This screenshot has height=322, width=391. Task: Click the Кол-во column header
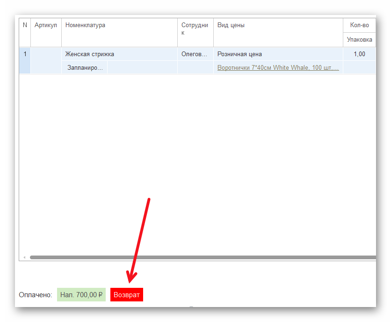(359, 25)
